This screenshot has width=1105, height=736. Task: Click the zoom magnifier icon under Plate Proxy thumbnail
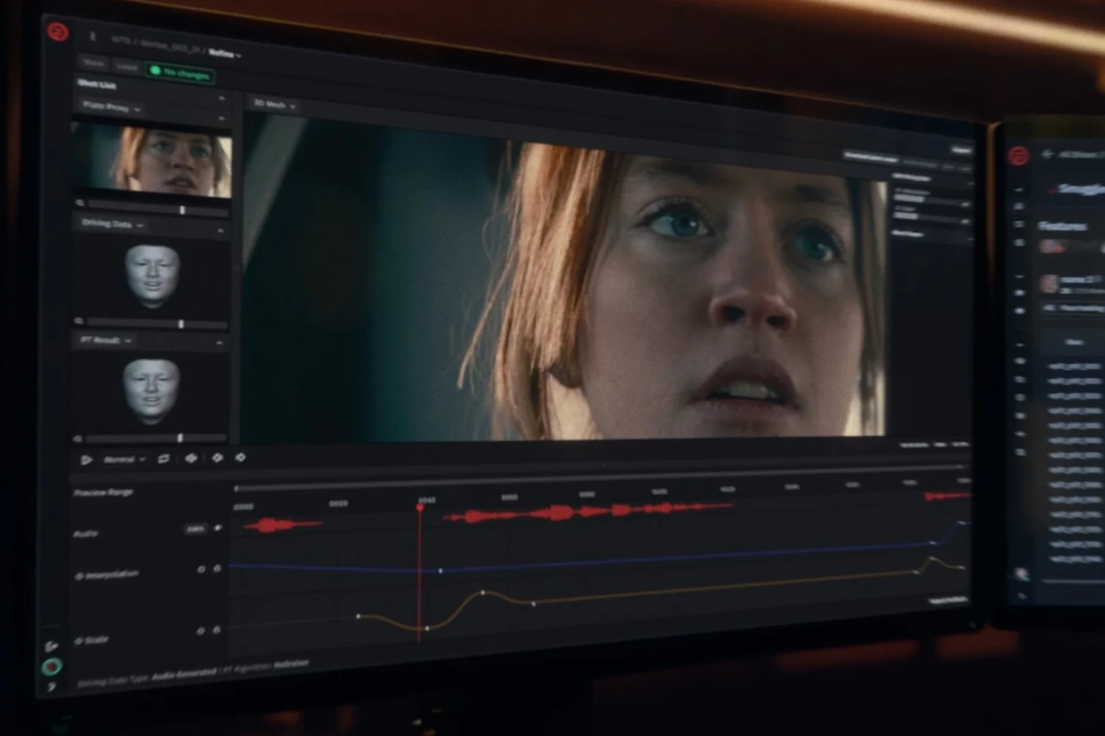79,201
